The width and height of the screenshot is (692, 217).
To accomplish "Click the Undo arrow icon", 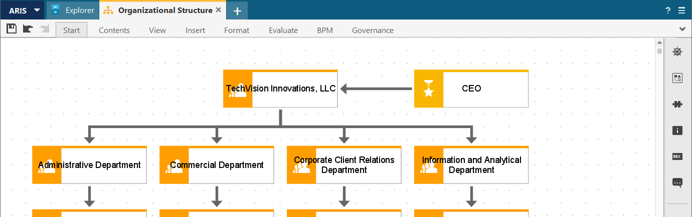I will (28, 28).
